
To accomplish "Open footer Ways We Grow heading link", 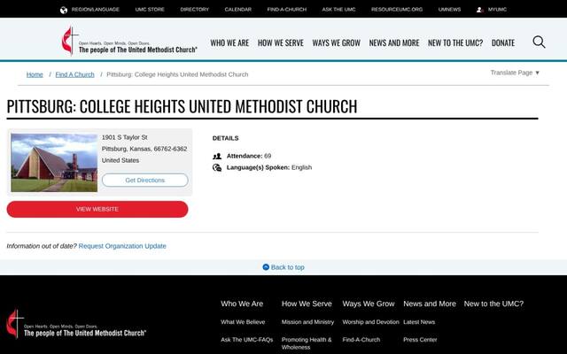I will coord(369,304).
